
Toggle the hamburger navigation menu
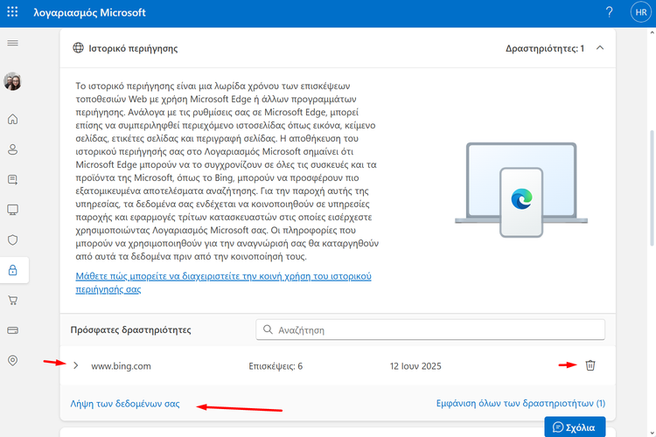pyautogui.click(x=12, y=43)
